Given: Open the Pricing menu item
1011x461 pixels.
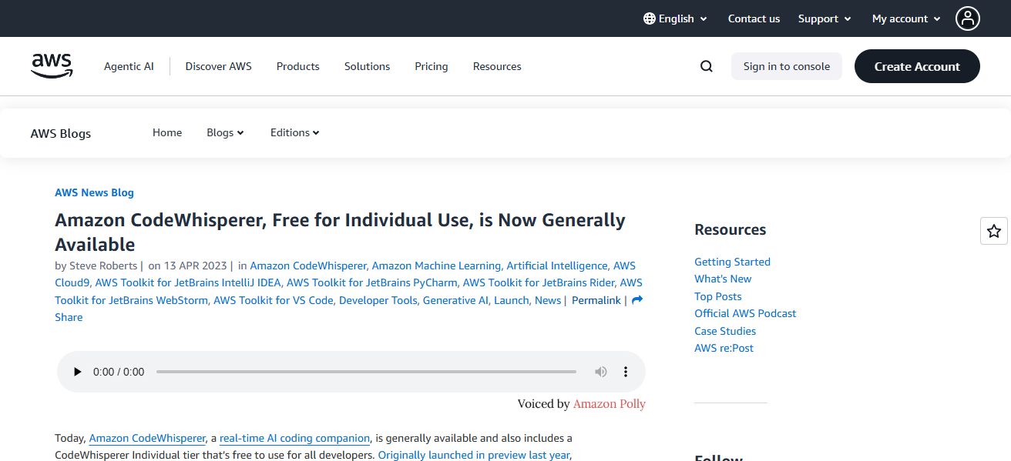Looking at the screenshot, I should click(x=431, y=66).
